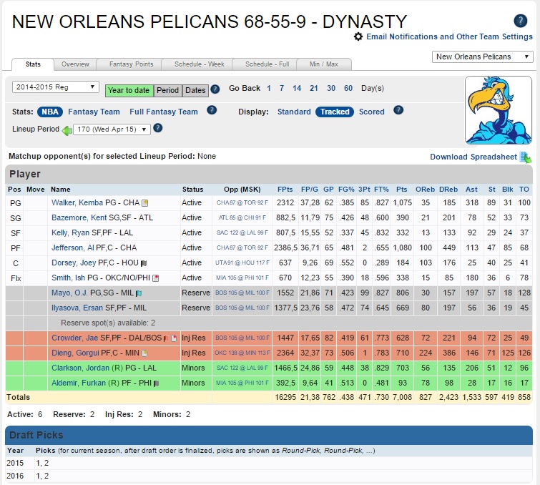The width and height of the screenshot is (540, 485).
Task: Open the news icon beside Ish Smith
Action: pos(156,278)
